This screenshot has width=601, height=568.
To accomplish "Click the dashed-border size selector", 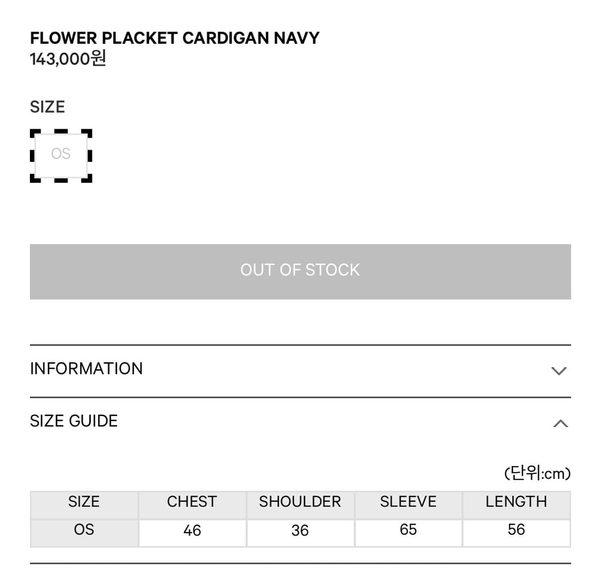I will coord(61,154).
